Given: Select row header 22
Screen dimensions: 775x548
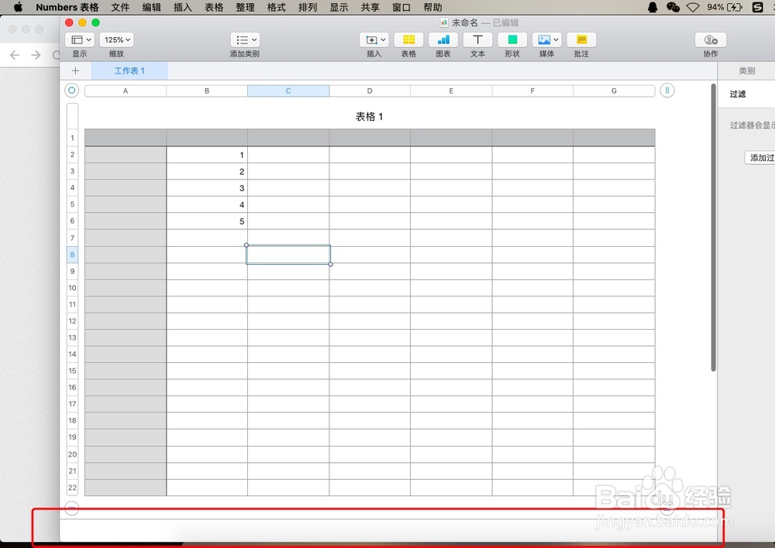Looking at the screenshot, I should pos(72,488).
